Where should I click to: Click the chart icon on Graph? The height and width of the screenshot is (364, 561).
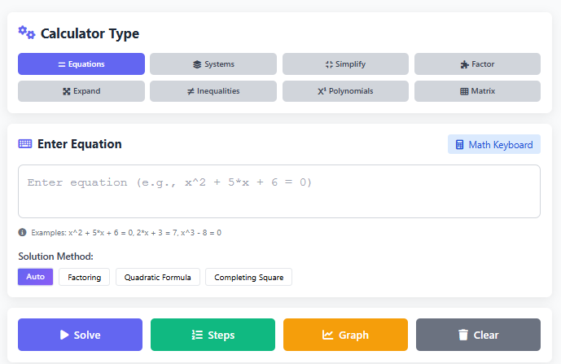click(327, 335)
